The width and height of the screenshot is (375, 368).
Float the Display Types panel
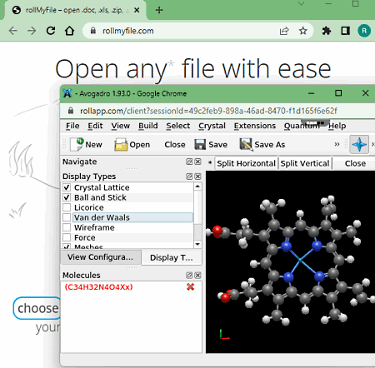click(x=189, y=177)
